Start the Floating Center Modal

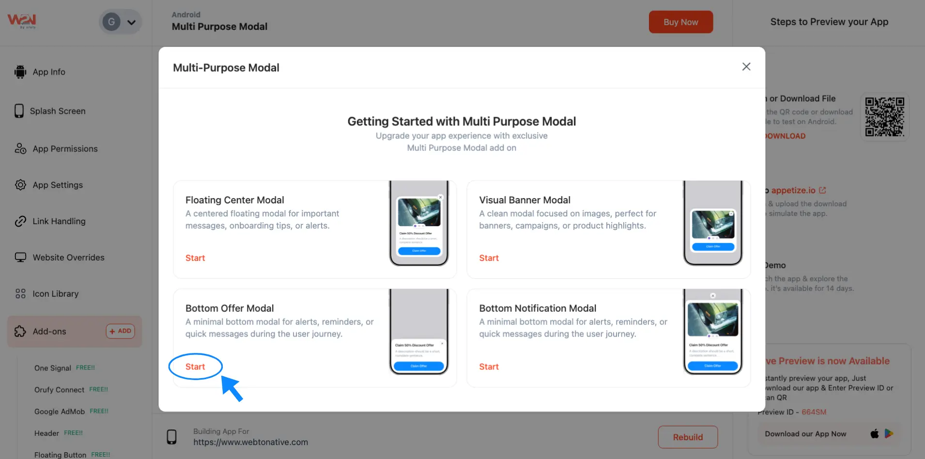(x=195, y=258)
